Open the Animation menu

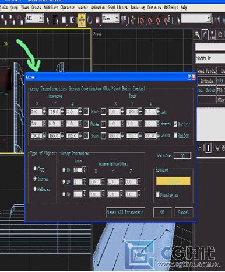coord(98,8)
